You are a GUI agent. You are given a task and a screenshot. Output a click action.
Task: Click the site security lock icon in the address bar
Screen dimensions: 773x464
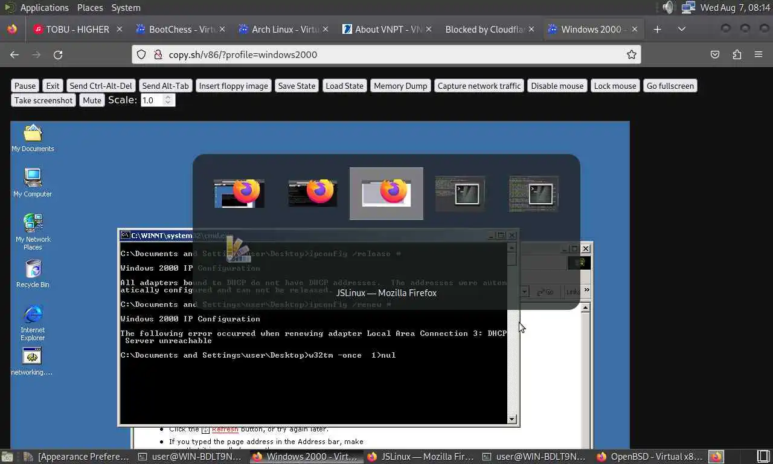pyautogui.click(x=158, y=54)
